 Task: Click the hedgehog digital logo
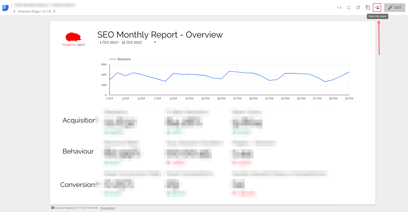coord(73,38)
